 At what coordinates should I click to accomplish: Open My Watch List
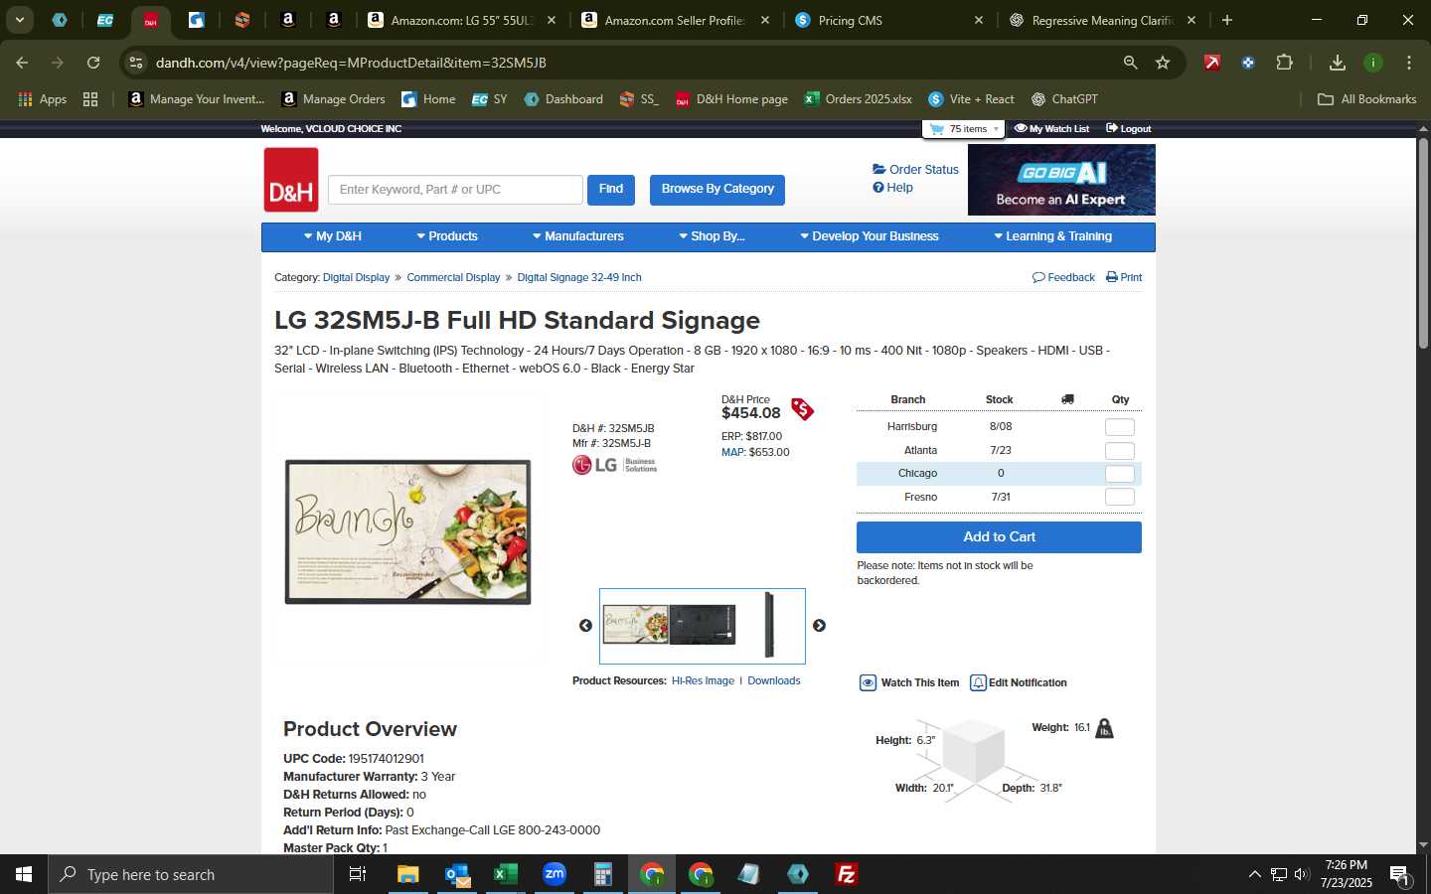1051,129
